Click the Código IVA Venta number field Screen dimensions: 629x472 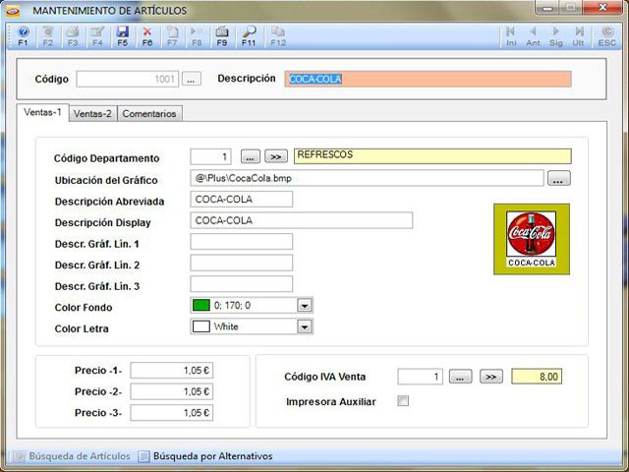pyautogui.click(x=420, y=377)
